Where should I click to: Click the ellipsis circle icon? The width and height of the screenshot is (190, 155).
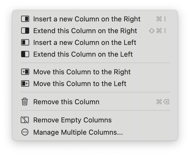25,132
